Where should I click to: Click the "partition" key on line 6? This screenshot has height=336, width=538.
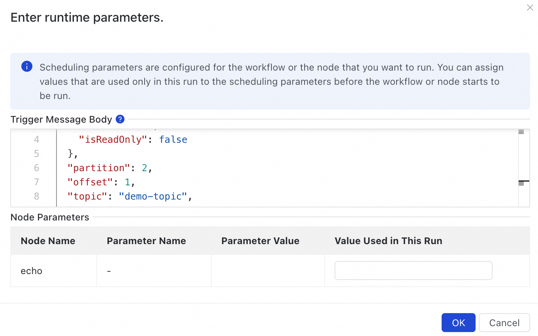(99, 168)
